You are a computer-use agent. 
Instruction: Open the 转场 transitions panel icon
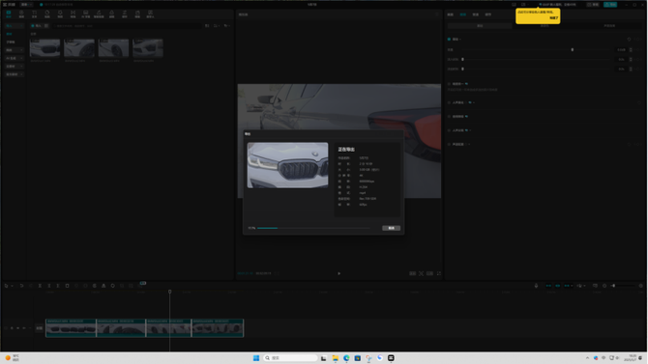pos(73,14)
